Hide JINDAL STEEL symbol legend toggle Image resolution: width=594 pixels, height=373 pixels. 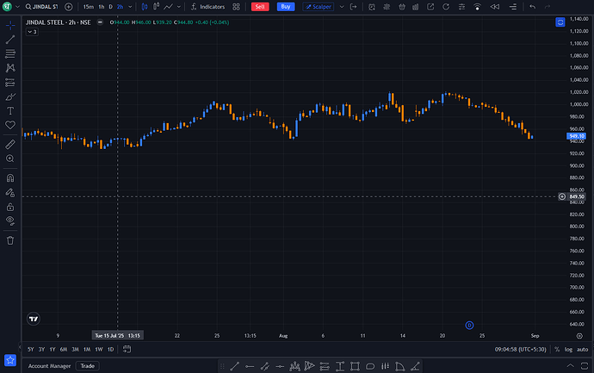[x=100, y=22]
